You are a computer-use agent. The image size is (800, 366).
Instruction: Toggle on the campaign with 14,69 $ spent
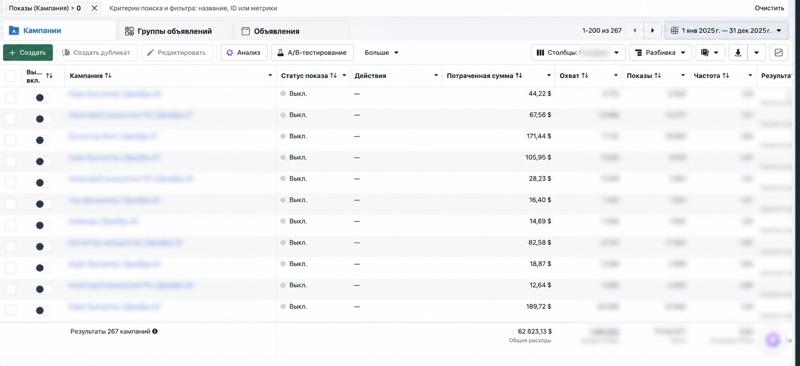pos(43,225)
